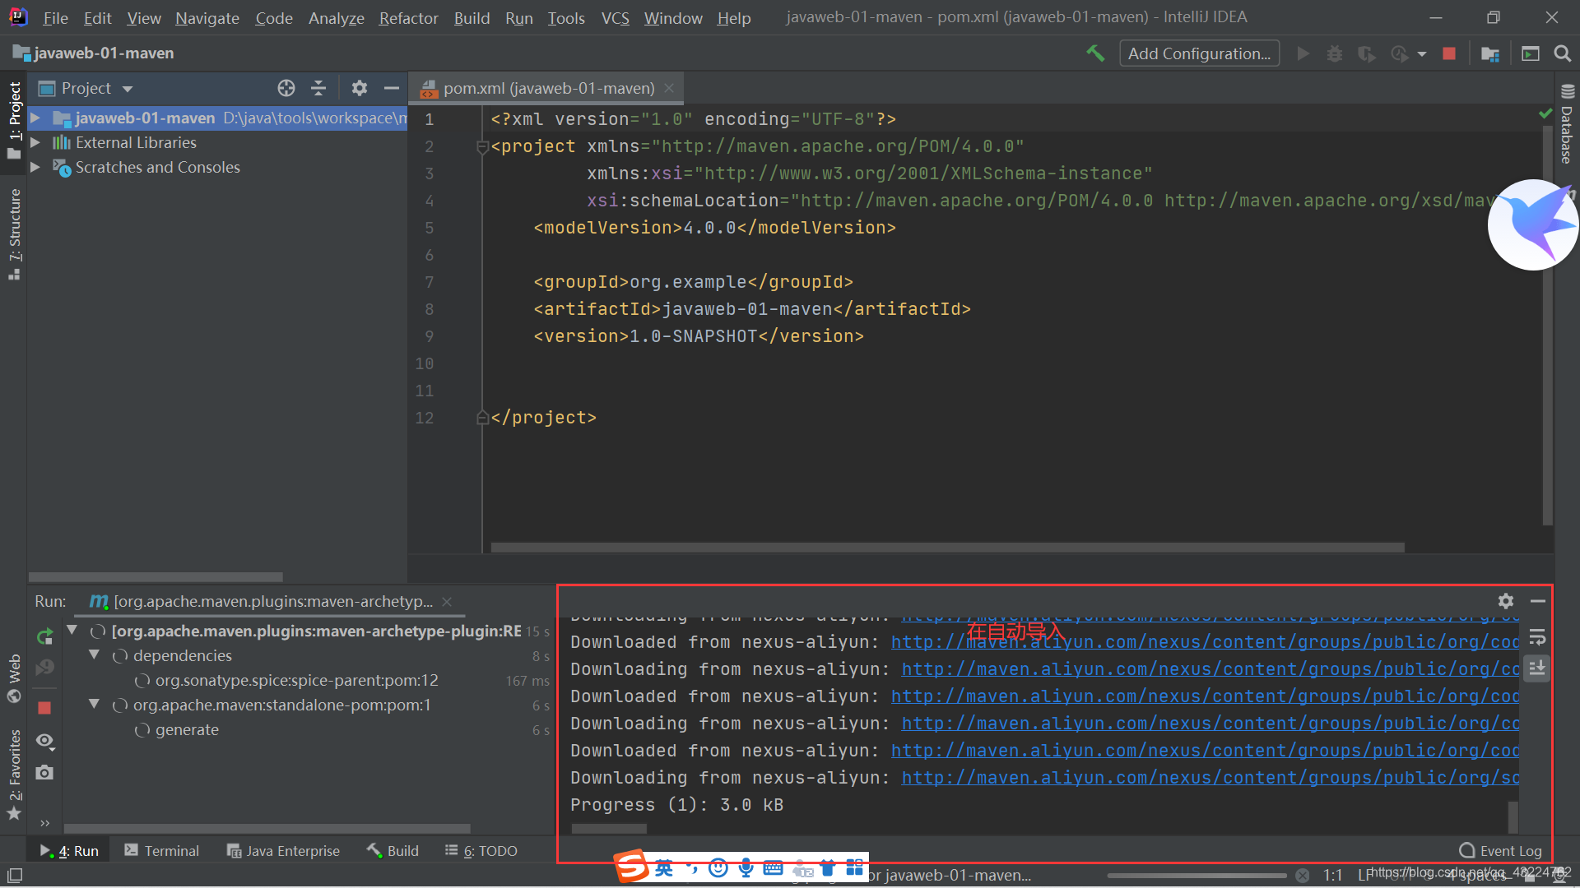Expand the External Libraries node
The height and width of the screenshot is (888, 1580).
pyautogui.click(x=35, y=142)
